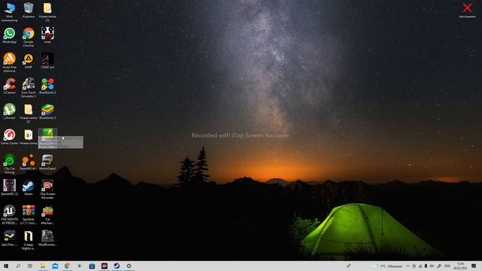482x271 pixels.
Task: Expand hidden system tray icons chevron
Action: [407, 266]
